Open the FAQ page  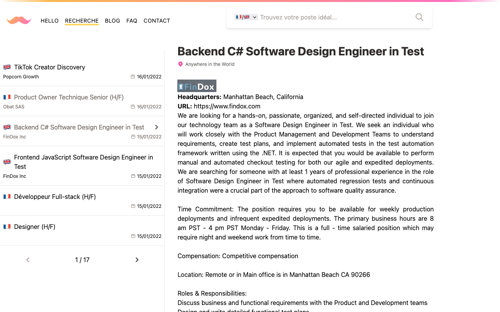[x=132, y=21]
